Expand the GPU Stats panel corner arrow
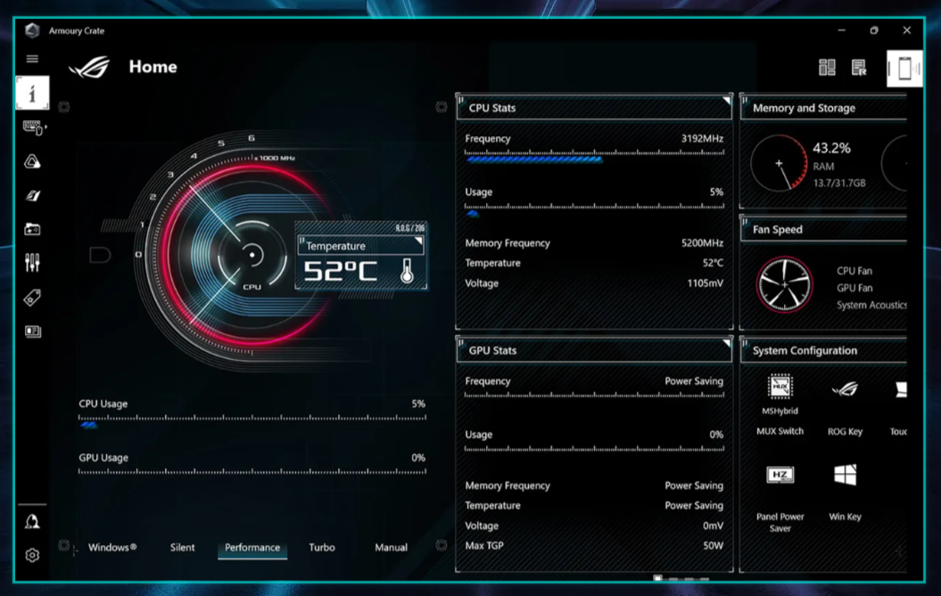 pyautogui.click(x=726, y=343)
